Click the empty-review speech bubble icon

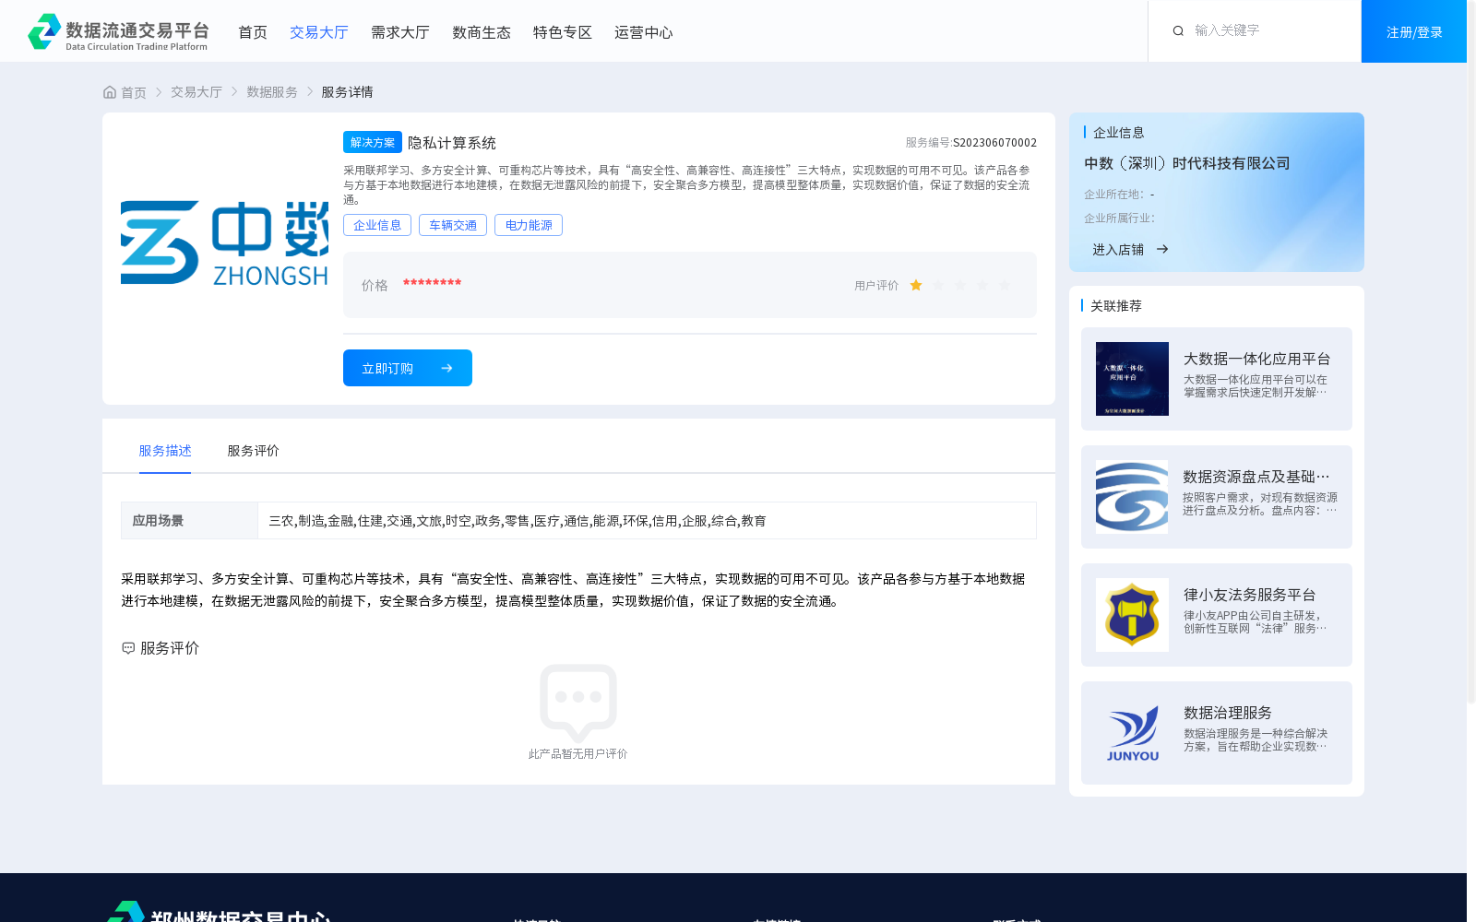578,703
